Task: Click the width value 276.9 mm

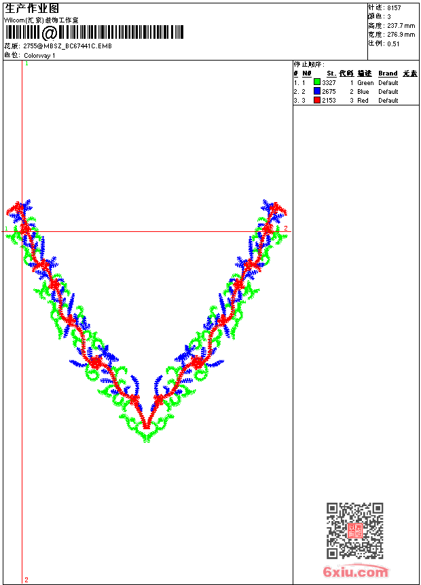Action: pos(401,34)
